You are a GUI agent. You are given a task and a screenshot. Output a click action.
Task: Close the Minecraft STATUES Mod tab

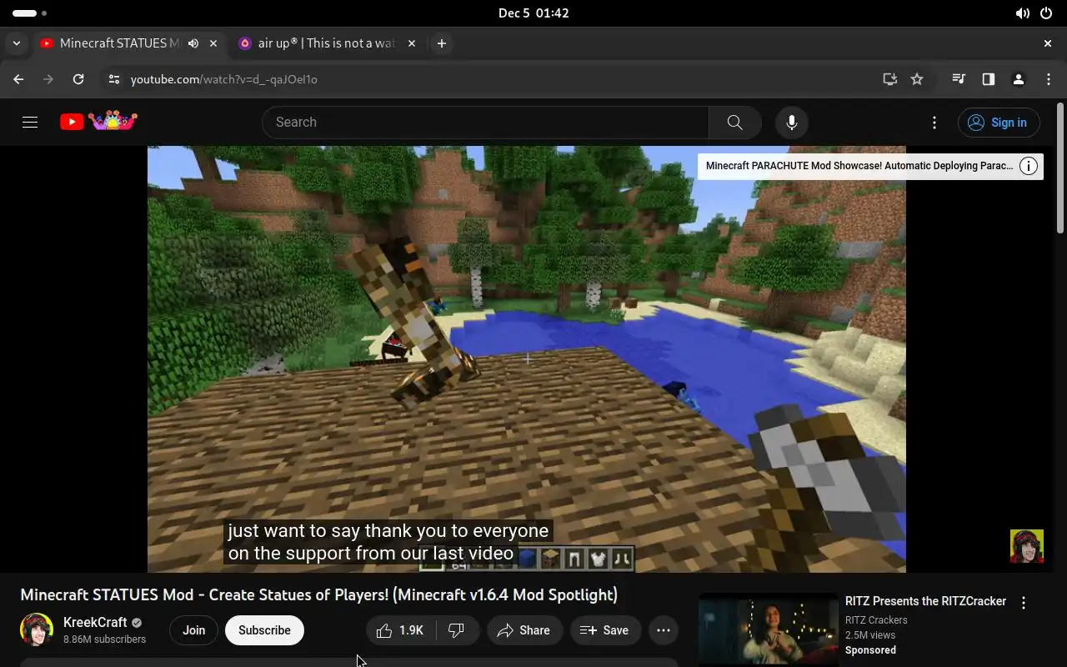pos(213,43)
